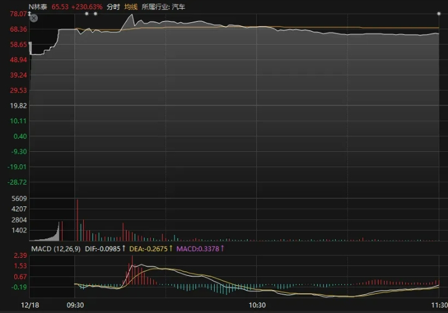
Task: Click the up arrow after the DIF value
Action: point(123,249)
